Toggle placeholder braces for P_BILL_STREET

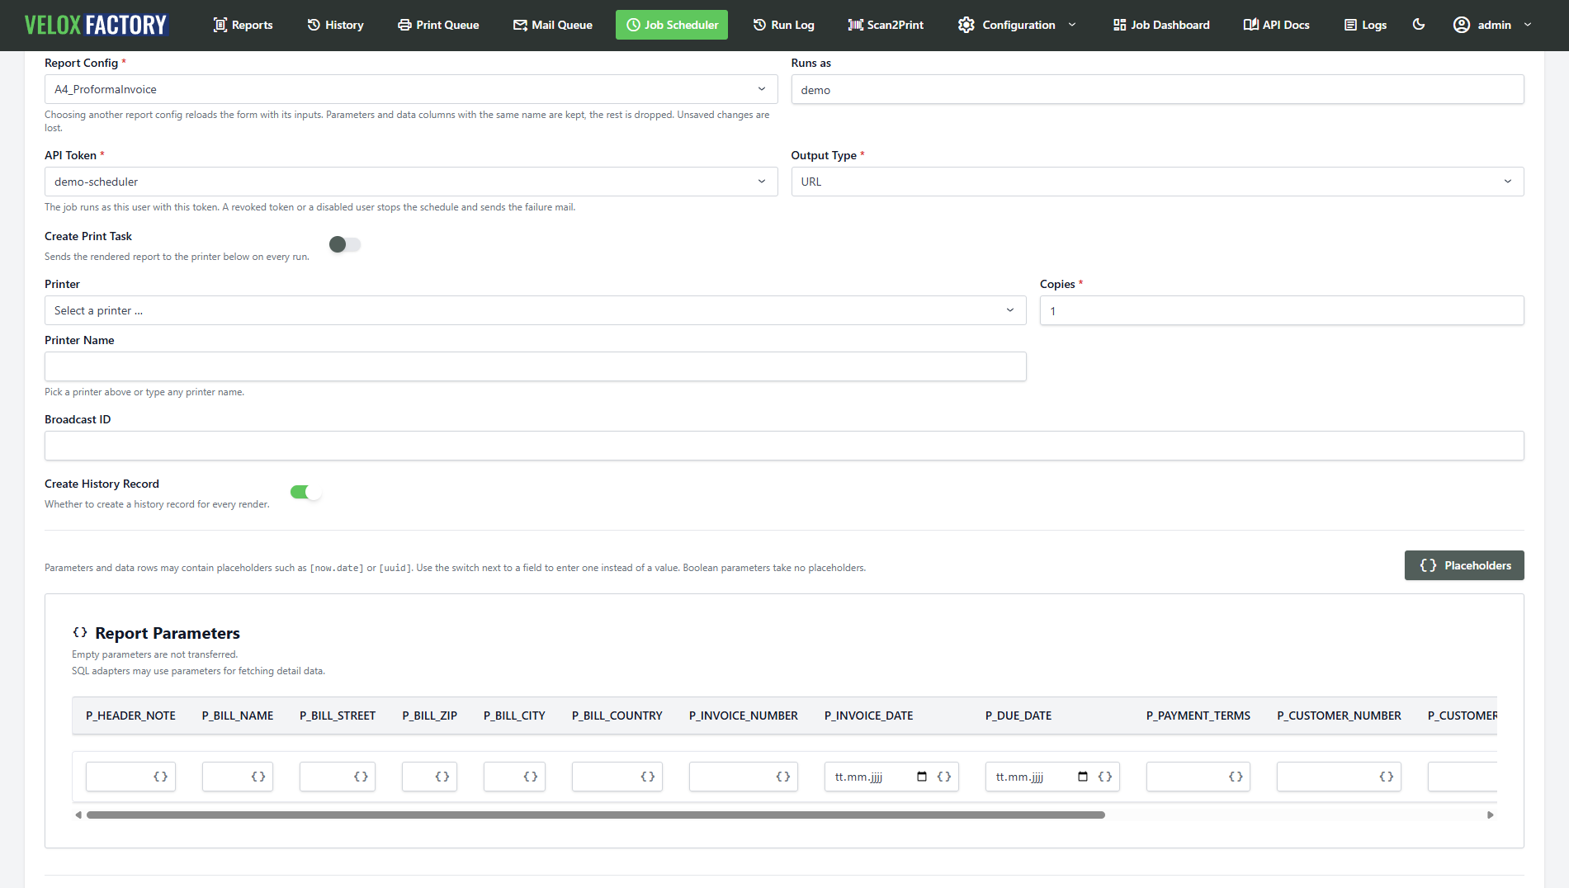point(361,777)
